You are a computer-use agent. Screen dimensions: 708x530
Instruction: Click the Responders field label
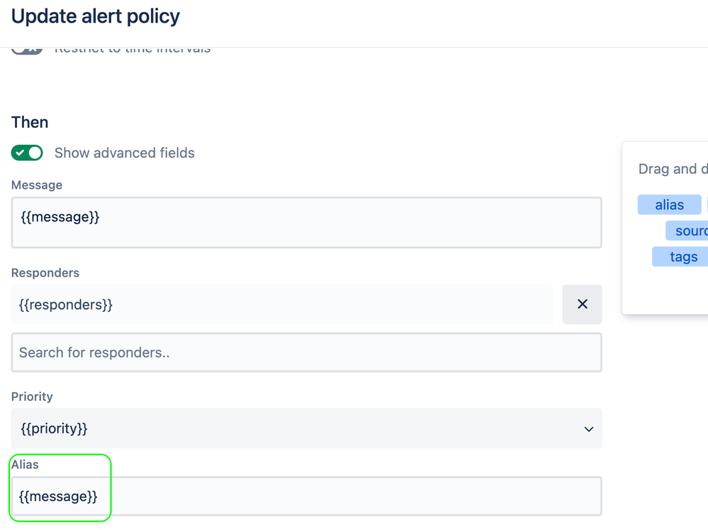coord(45,273)
